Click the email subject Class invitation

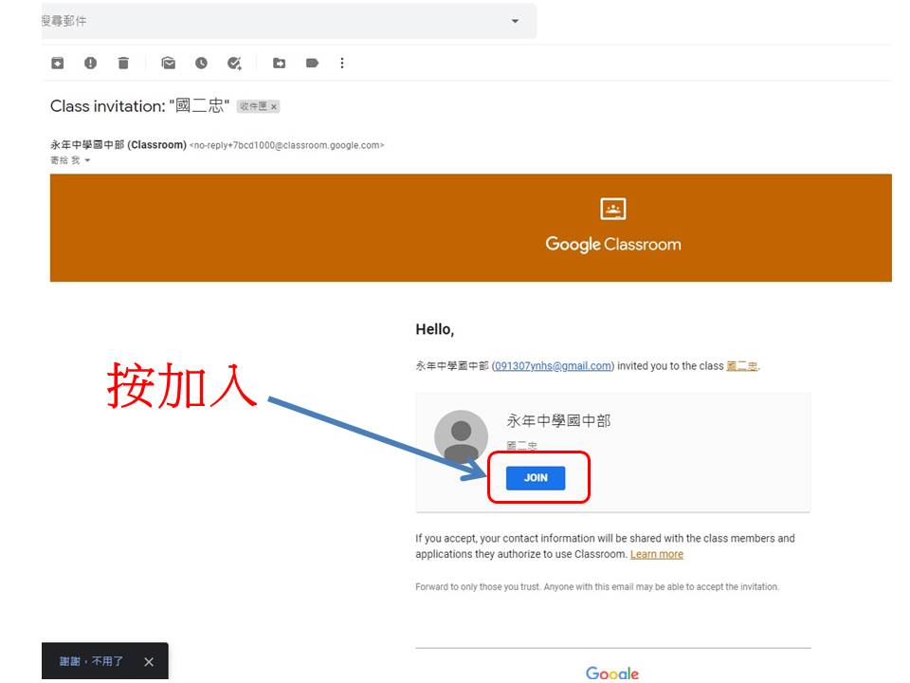140,106
